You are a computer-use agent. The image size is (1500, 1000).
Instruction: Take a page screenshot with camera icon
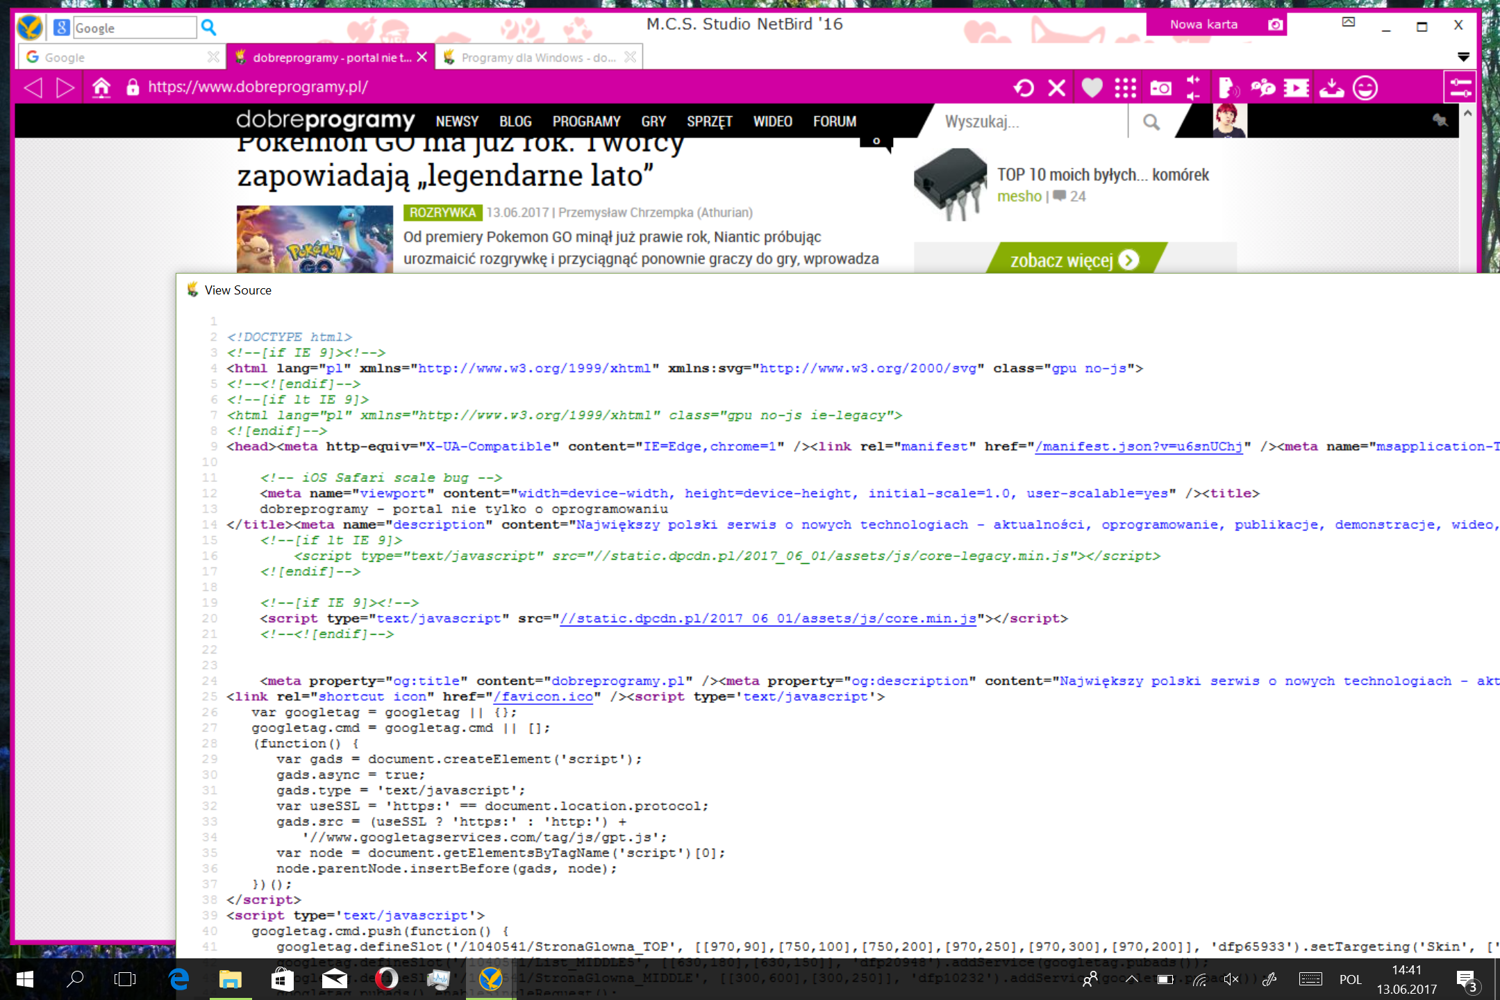(x=1160, y=88)
